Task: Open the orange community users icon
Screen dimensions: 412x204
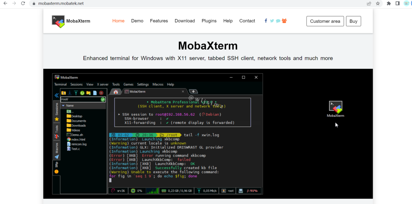Action: pyautogui.click(x=284, y=21)
